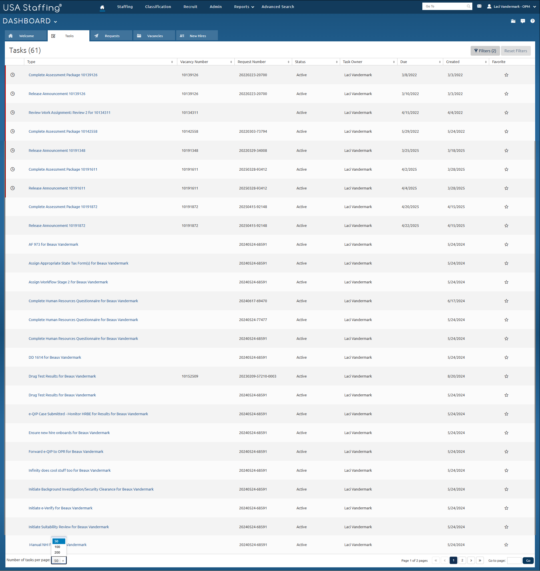This screenshot has height=571, width=540.
Task: Open the Filters (2) button
Action: click(x=485, y=51)
